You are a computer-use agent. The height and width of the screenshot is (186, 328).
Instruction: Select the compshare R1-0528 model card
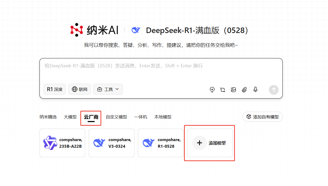(161, 143)
